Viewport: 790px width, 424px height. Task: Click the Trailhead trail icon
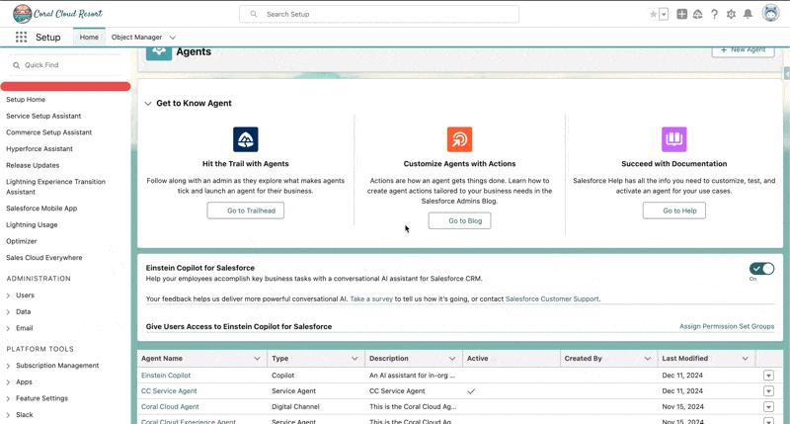245,139
